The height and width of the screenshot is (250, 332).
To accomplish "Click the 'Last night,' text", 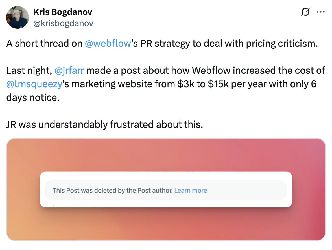I will coord(29,70).
